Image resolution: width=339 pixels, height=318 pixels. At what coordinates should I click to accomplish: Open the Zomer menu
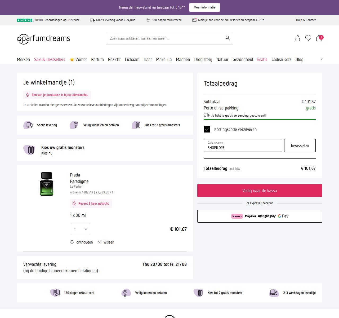point(78,59)
